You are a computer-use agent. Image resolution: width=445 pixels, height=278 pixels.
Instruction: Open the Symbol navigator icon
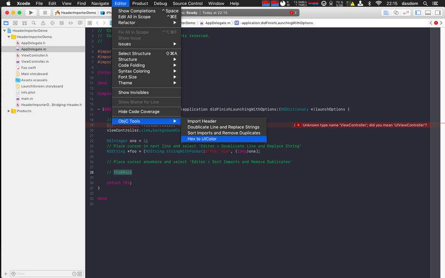pos(24,23)
